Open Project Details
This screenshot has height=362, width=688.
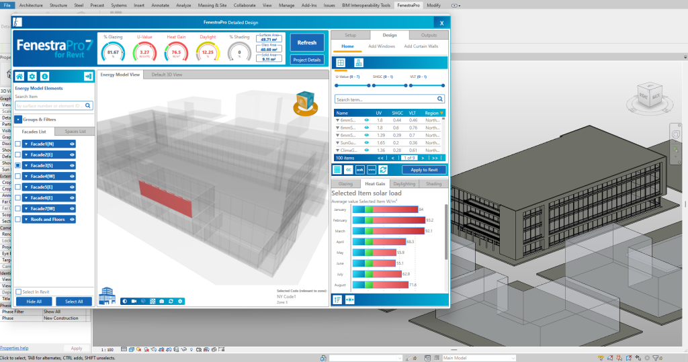306,60
